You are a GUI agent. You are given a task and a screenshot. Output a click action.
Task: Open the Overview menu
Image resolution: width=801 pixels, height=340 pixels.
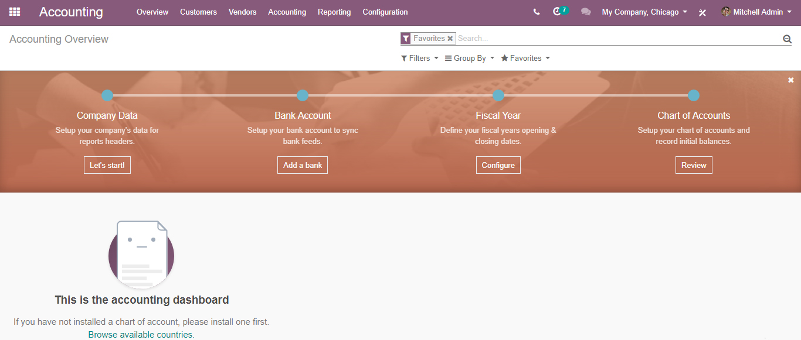[152, 12]
